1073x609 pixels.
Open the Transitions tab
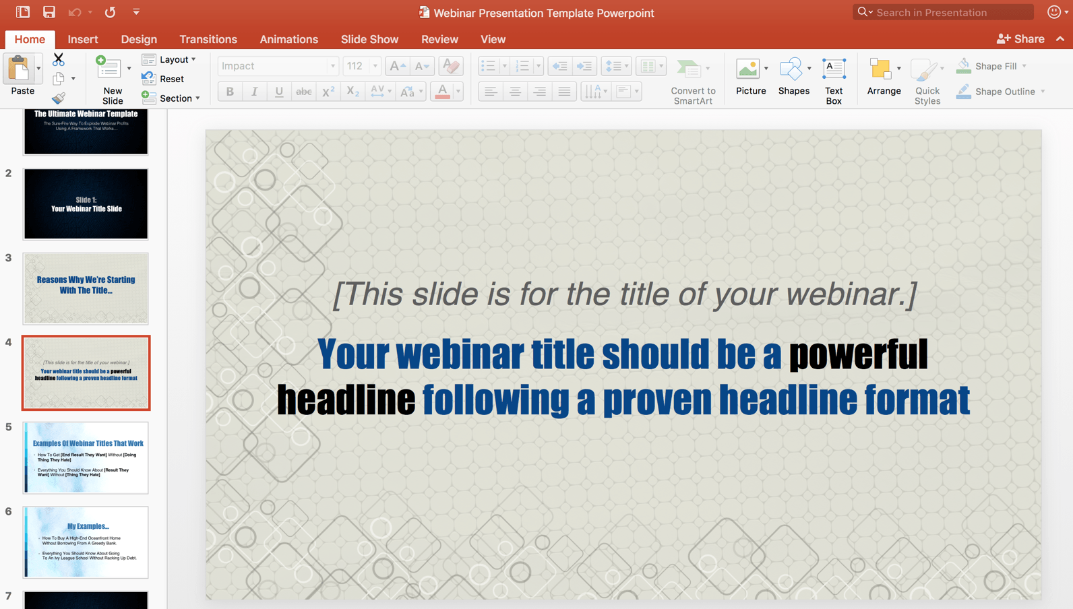[208, 39]
